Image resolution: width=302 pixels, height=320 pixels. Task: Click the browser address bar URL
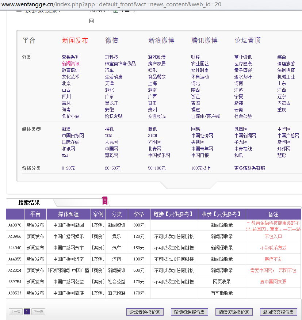point(111,4)
